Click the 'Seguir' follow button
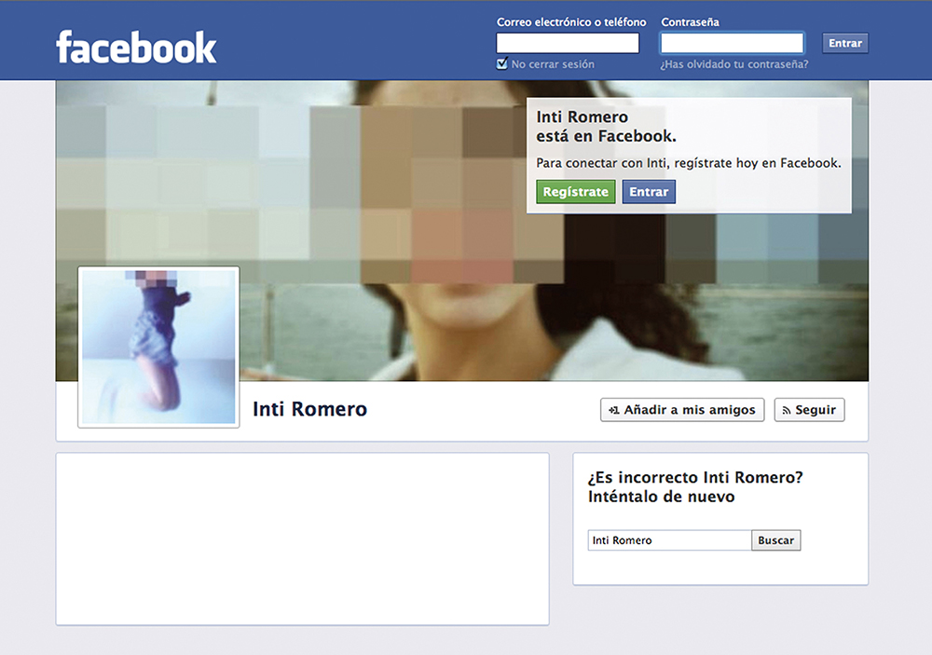 [x=809, y=410]
